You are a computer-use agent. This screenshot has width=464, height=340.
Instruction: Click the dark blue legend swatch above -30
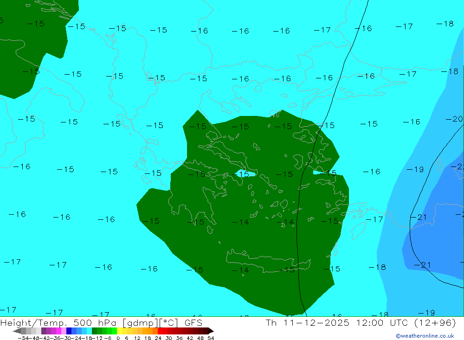69,331
